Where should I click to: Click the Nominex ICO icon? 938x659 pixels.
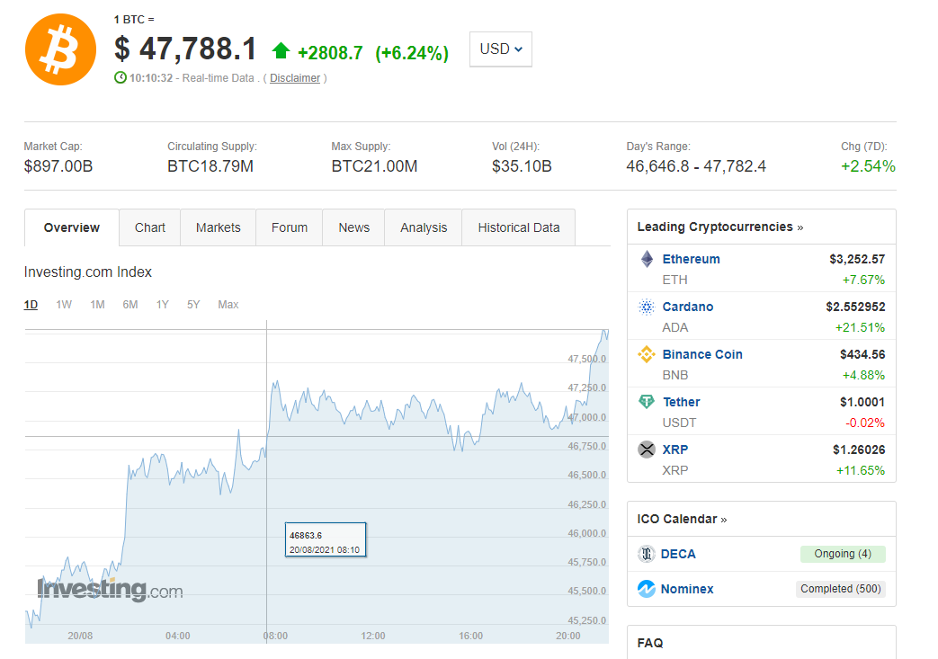[646, 589]
